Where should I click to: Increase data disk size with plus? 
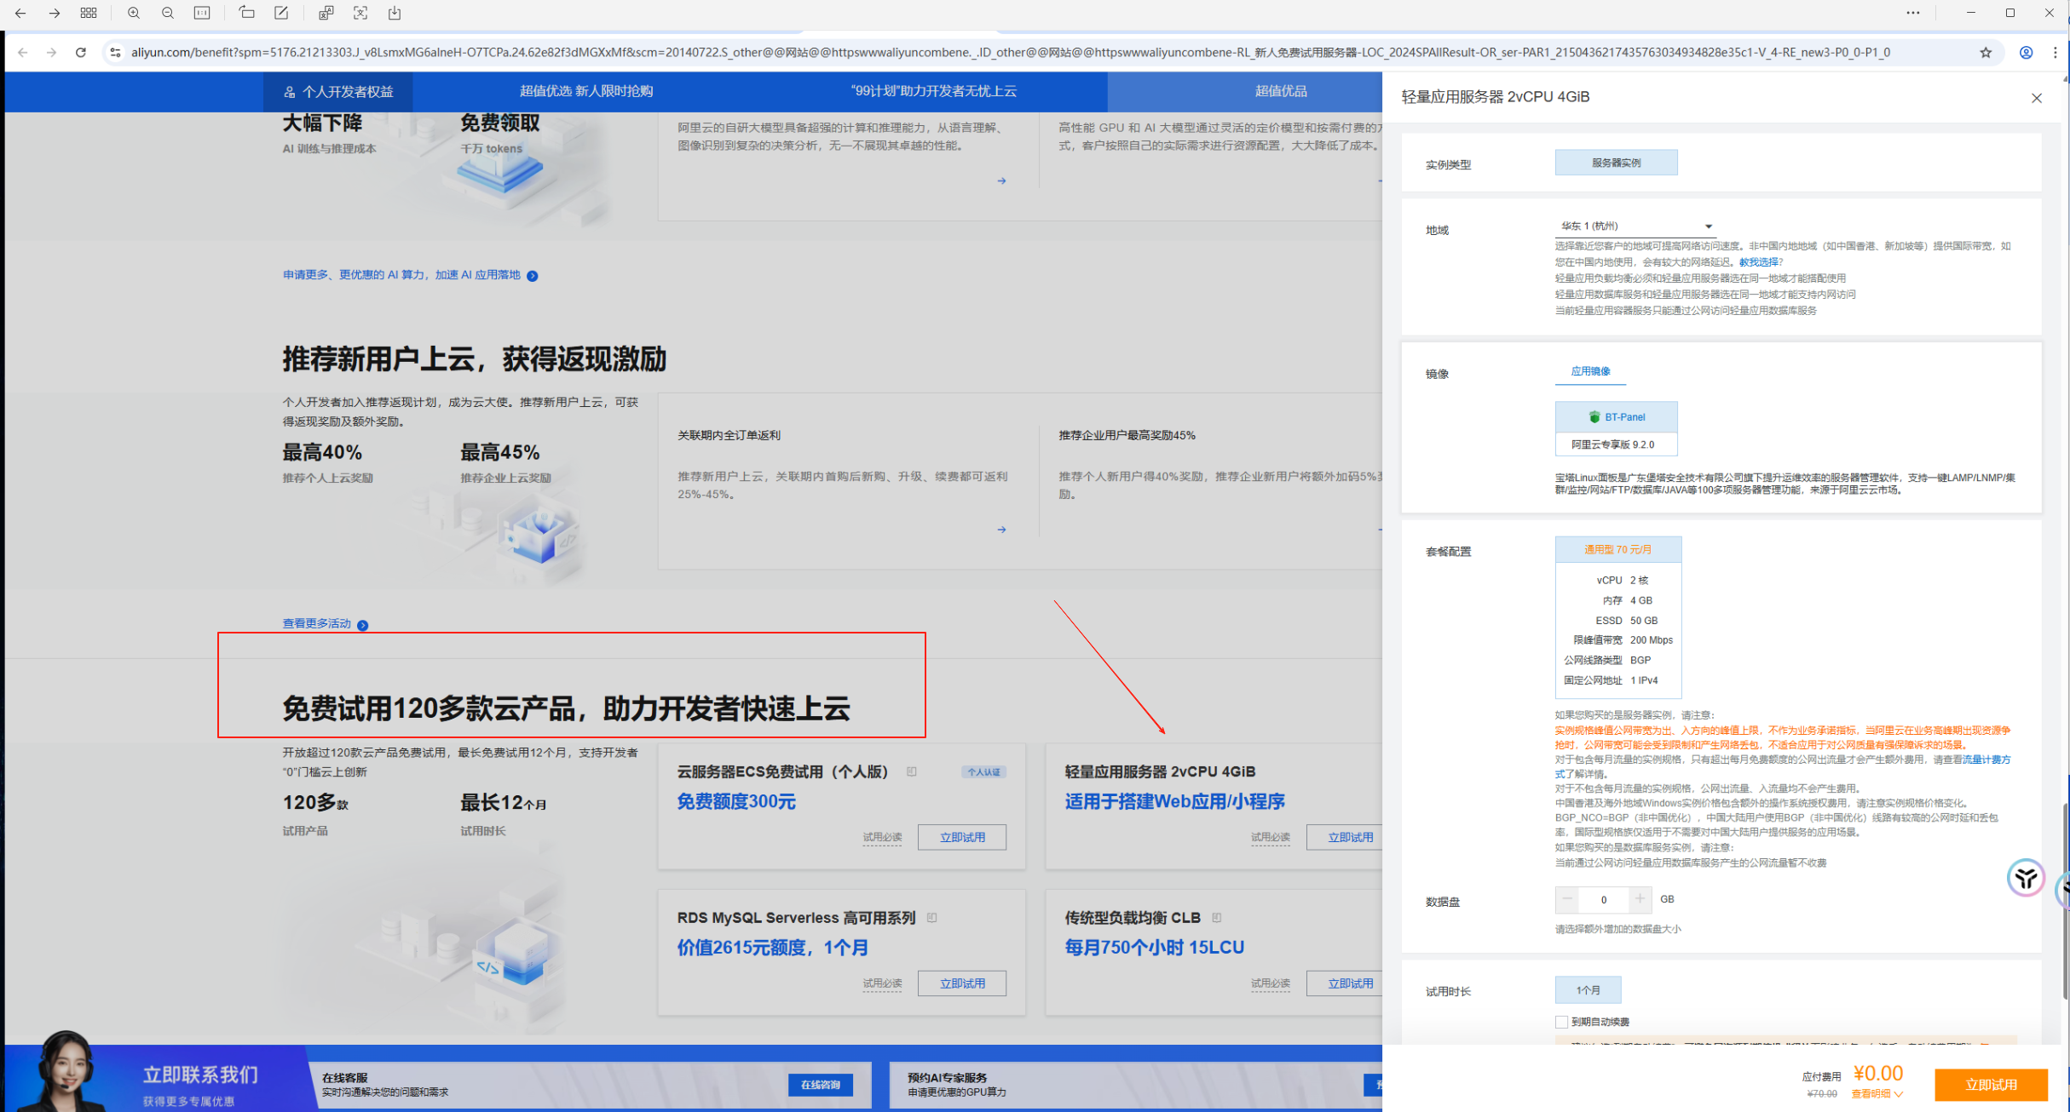(1640, 899)
